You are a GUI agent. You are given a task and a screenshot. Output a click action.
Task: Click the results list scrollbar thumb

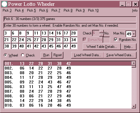click(134, 66)
